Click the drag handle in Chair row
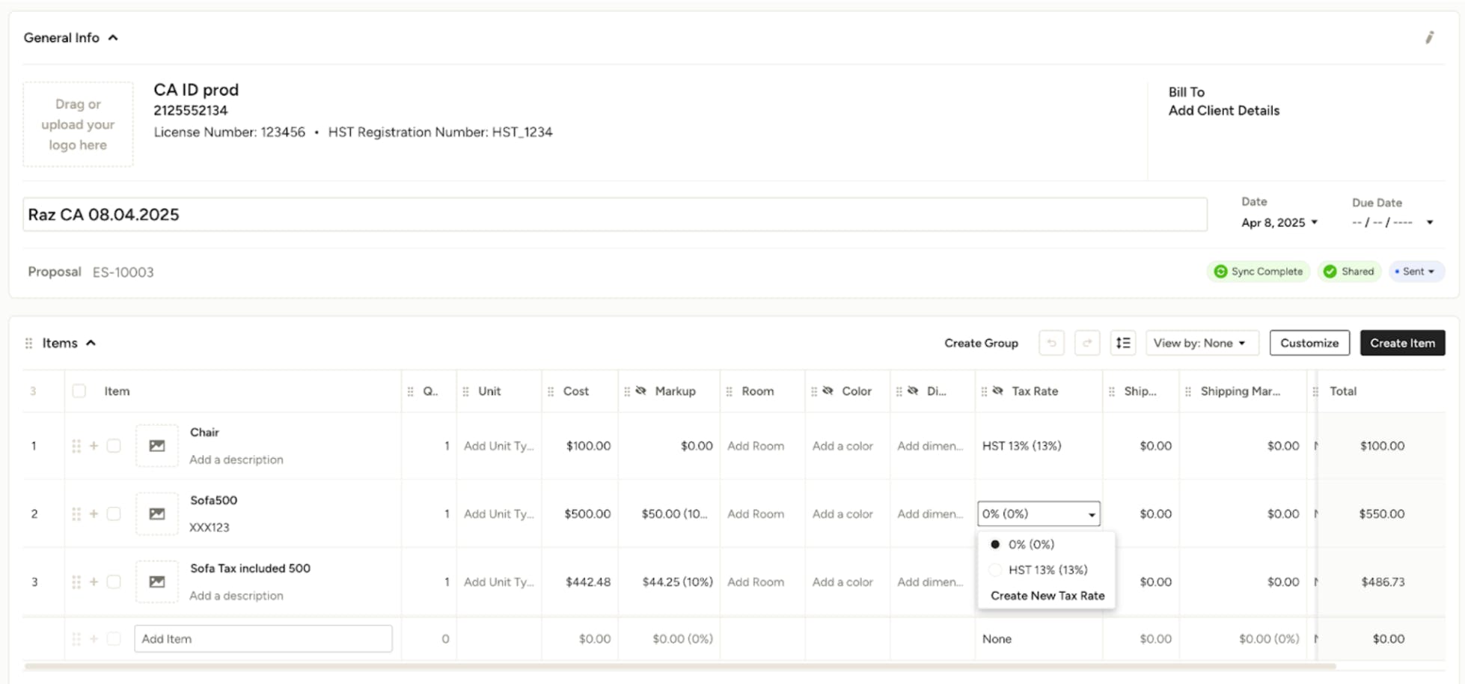The width and height of the screenshot is (1465, 684). coord(76,446)
